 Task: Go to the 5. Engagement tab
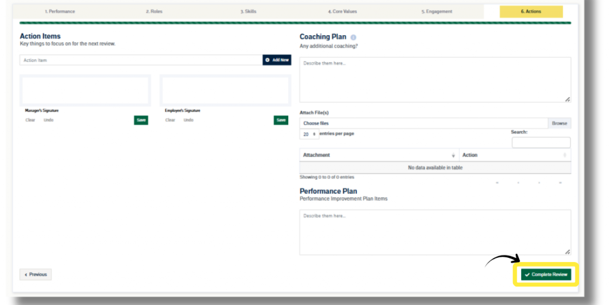point(437,11)
